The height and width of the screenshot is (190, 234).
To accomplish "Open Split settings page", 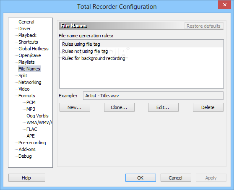I will [23, 75].
